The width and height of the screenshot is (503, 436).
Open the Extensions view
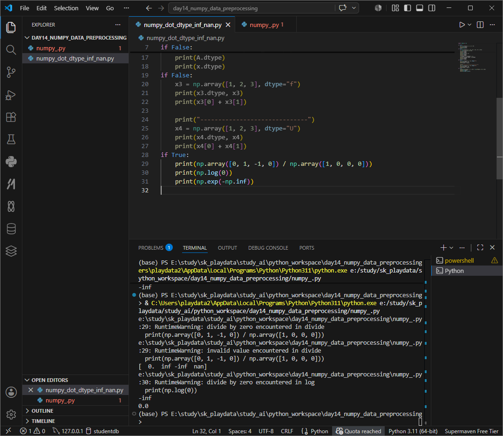point(11,117)
